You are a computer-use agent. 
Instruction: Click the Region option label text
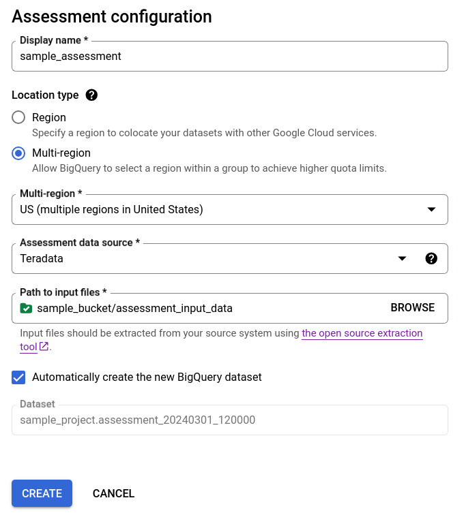click(x=49, y=118)
